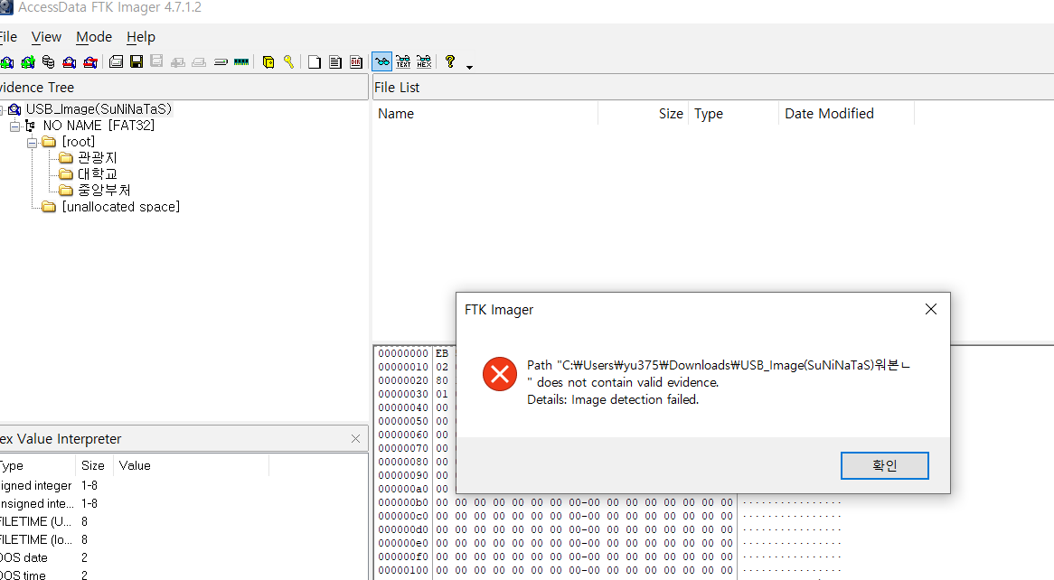
Task: Click the Help question mark icon
Action: click(449, 61)
